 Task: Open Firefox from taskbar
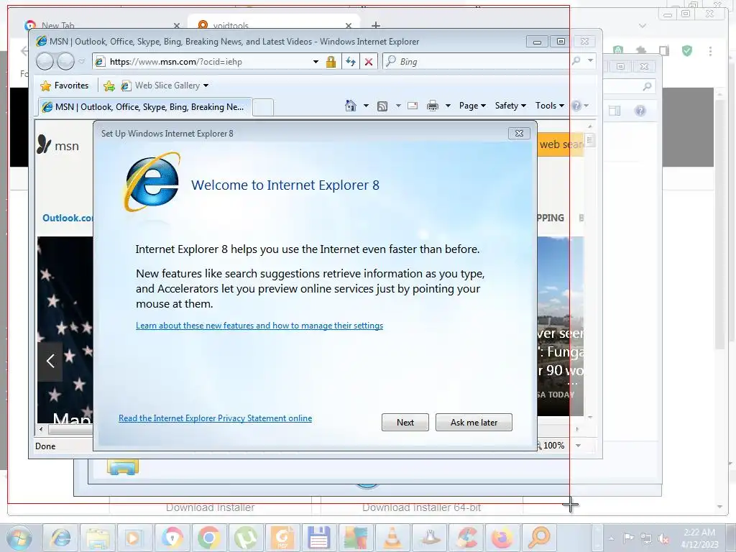502,538
